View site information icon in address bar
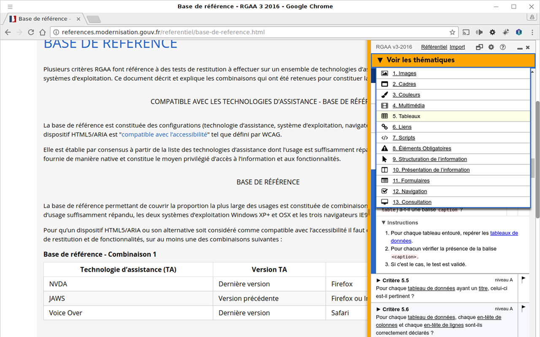The height and width of the screenshot is (337, 540). coord(56,32)
